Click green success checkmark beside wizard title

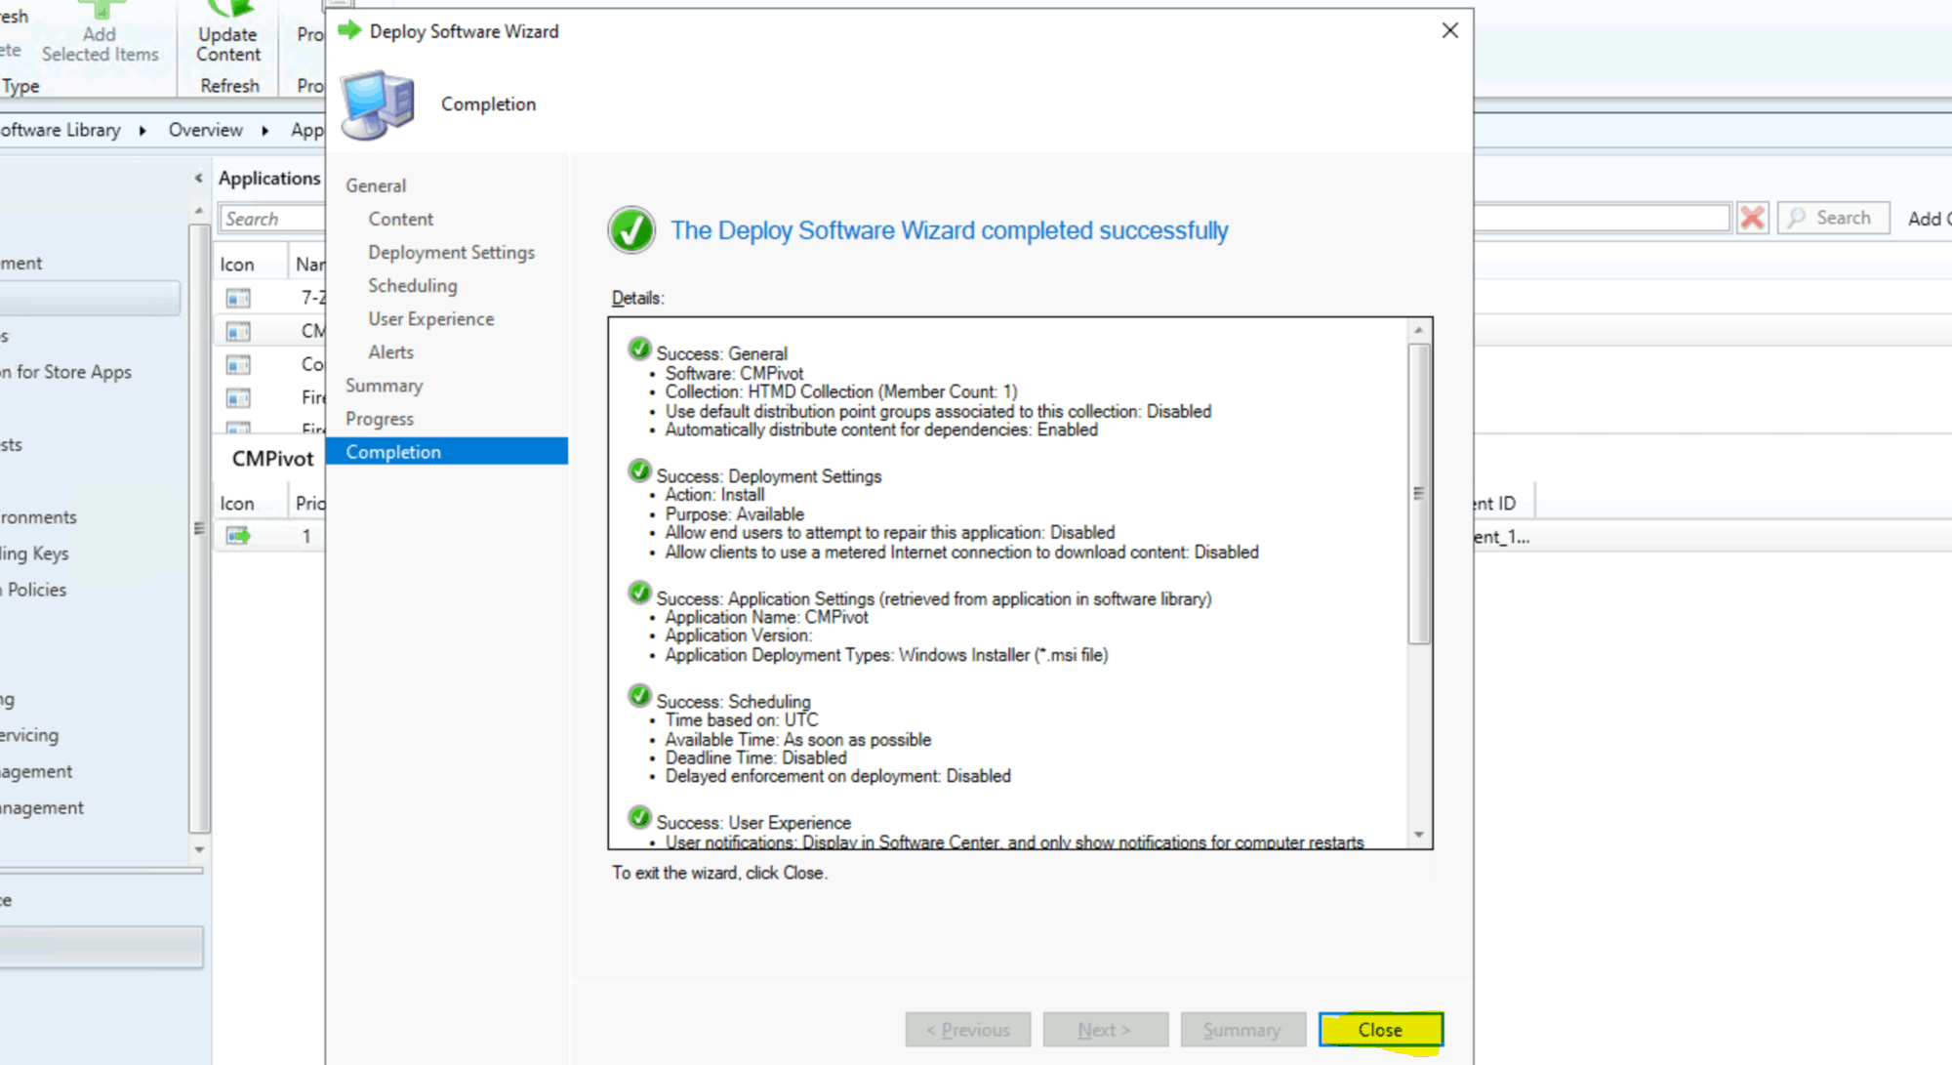pos(631,230)
